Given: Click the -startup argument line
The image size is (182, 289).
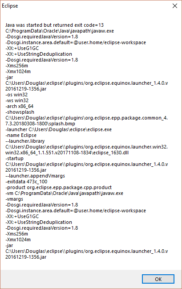Looking at the screenshot, I should tap(15, 158).
